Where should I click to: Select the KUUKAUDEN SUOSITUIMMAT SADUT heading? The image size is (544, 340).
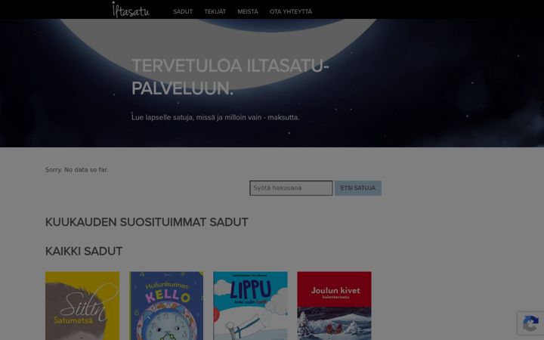[x=147, y=222]
